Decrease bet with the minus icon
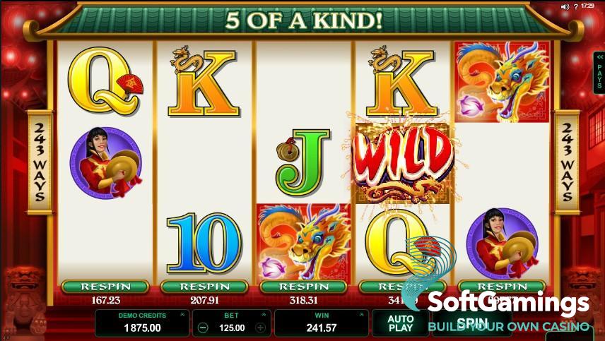 tap(203, 328)
